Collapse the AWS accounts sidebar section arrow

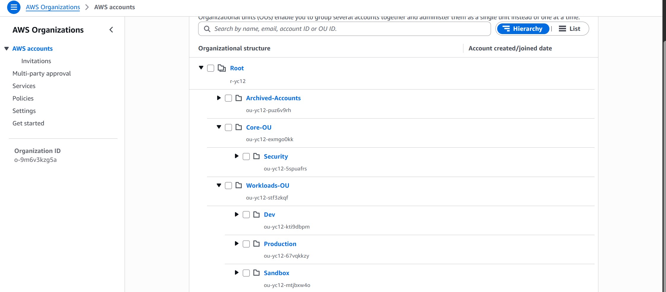click(x=7, y=49)
